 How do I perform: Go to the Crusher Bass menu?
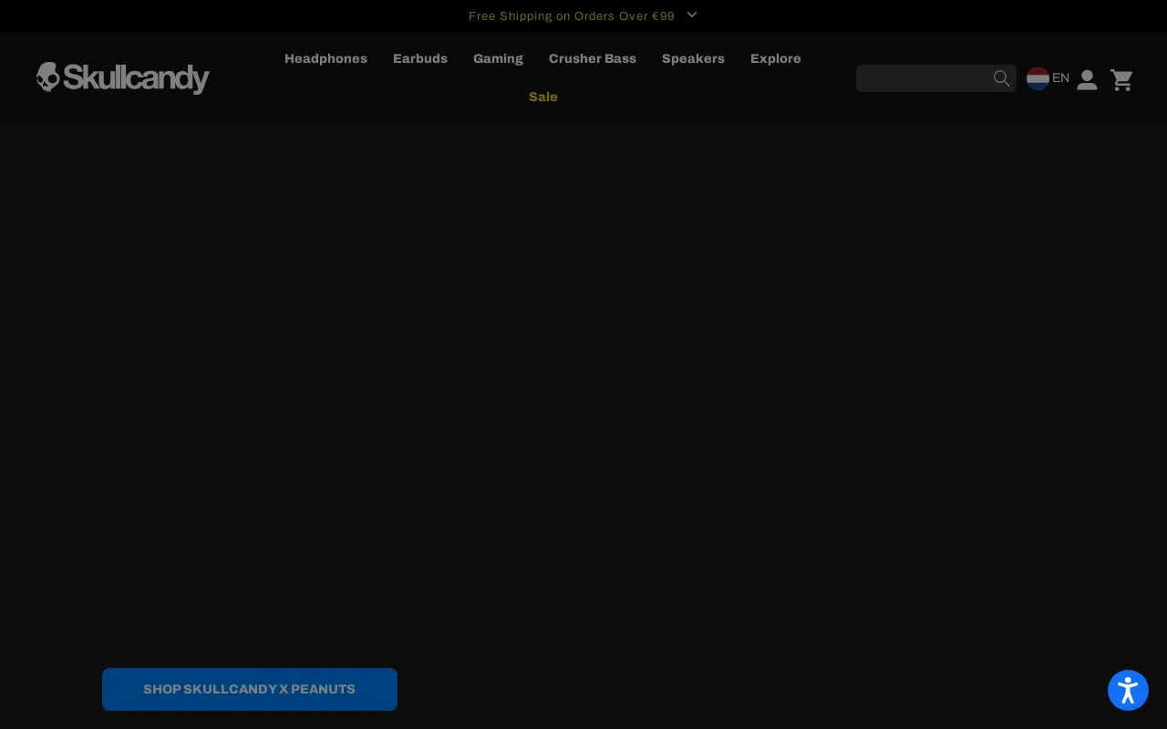pos(593,58)
